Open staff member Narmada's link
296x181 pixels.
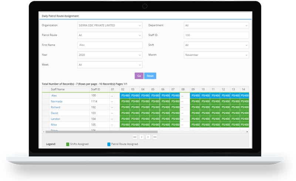(57, 101)
